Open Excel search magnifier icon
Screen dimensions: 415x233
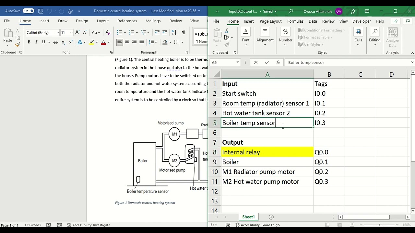pyautogui.click(x=291, y=11)
